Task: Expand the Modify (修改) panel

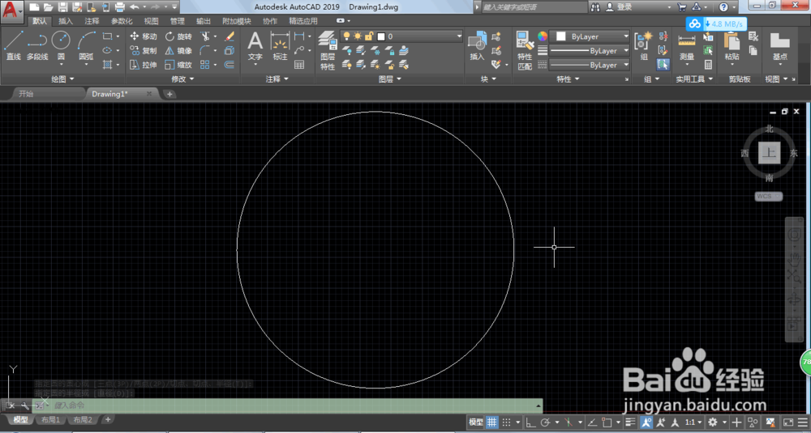Action: coord(182,79)
